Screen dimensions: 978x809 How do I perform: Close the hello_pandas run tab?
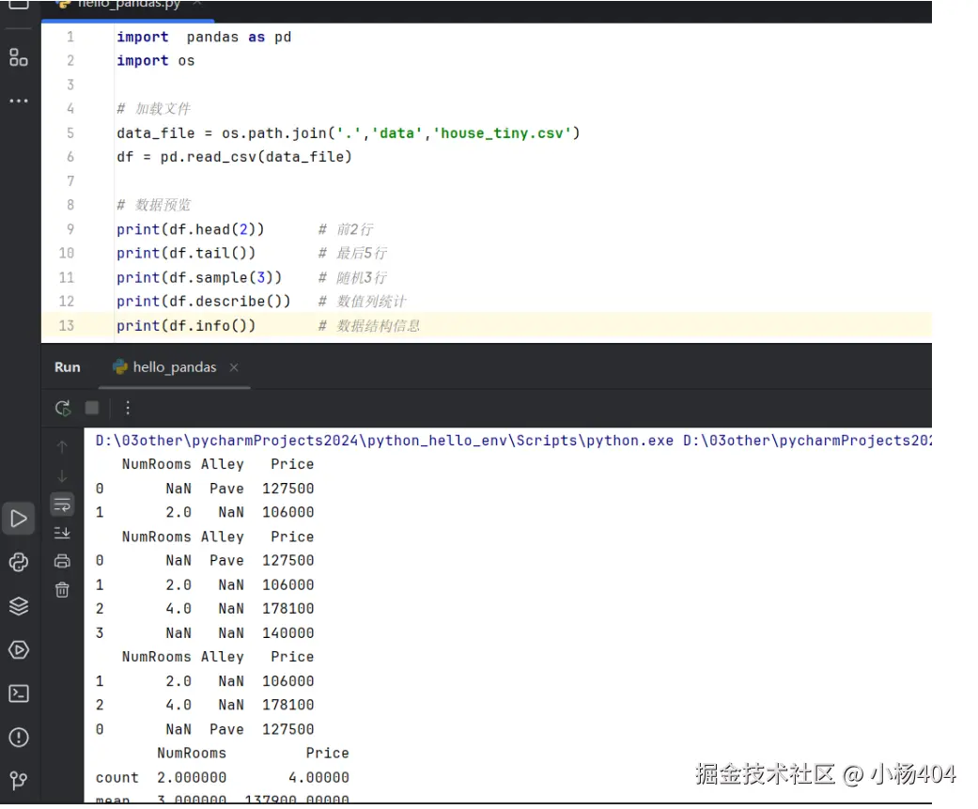tap(234, 367)
